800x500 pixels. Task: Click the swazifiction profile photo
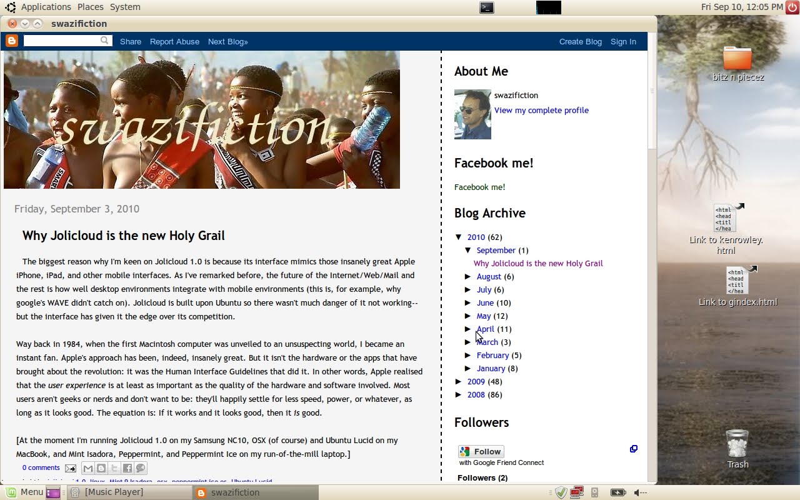(472, 114)
